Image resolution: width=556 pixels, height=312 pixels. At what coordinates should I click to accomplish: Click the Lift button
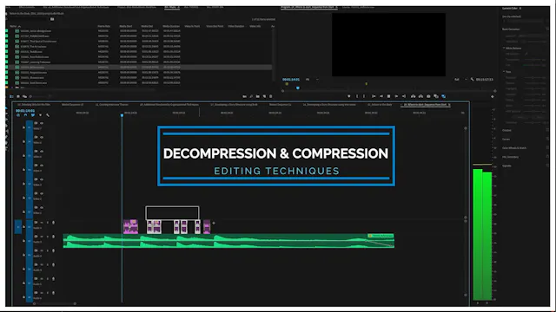tap(414, 96)
